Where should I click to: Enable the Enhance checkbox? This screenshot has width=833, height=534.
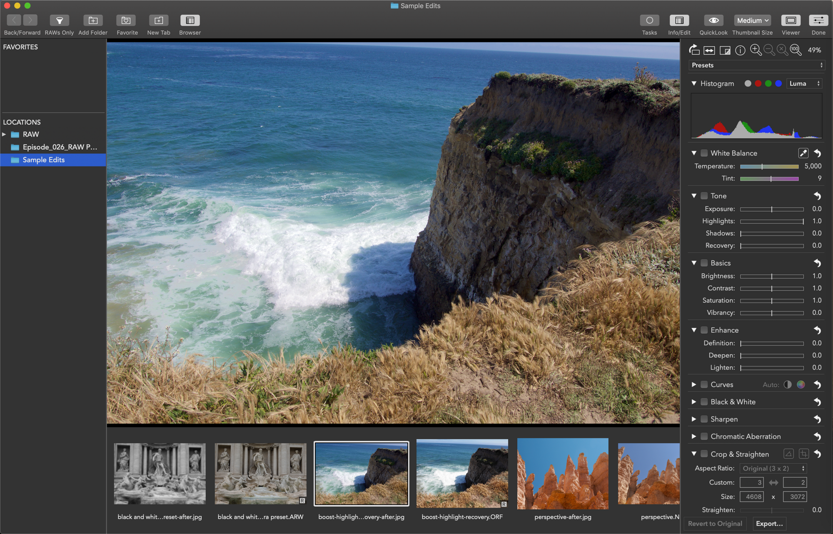click(x=704, y=330)
